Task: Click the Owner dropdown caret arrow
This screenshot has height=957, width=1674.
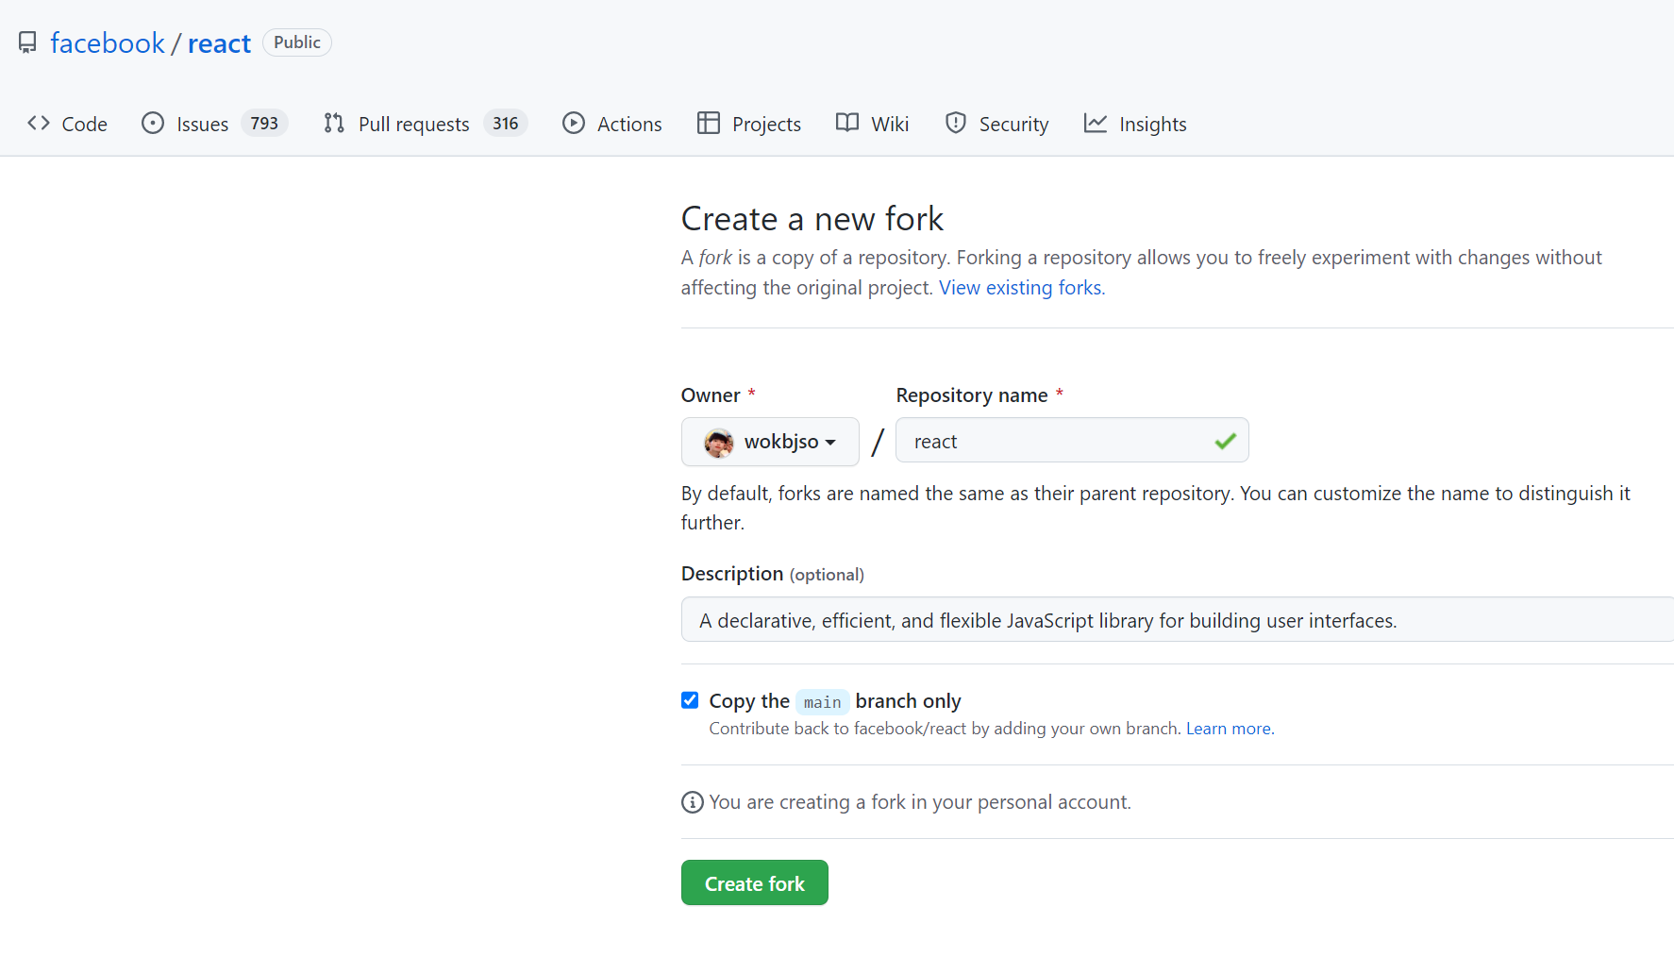Action: pyautogui.click(x=830, y=443)
